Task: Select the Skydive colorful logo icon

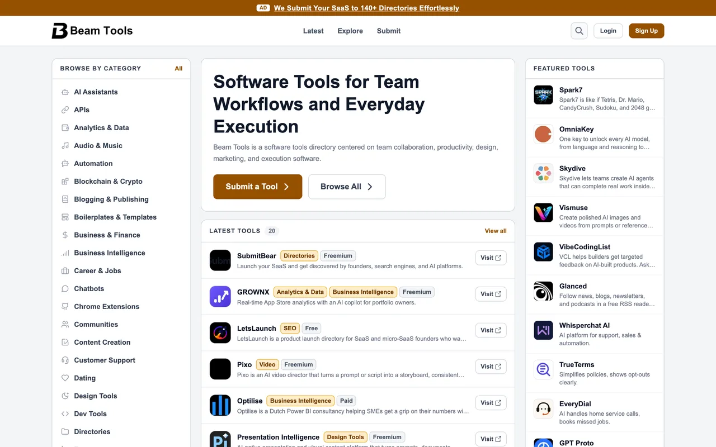Action: (543, 173)
